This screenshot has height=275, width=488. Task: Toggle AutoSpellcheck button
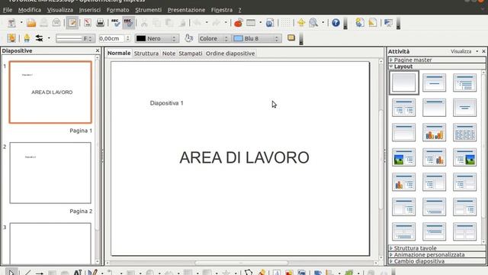pyautogui.click(x=128, y=23)
